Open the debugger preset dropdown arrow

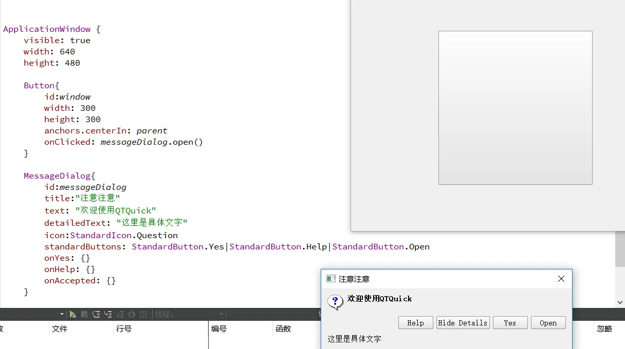tap(62, 314)
